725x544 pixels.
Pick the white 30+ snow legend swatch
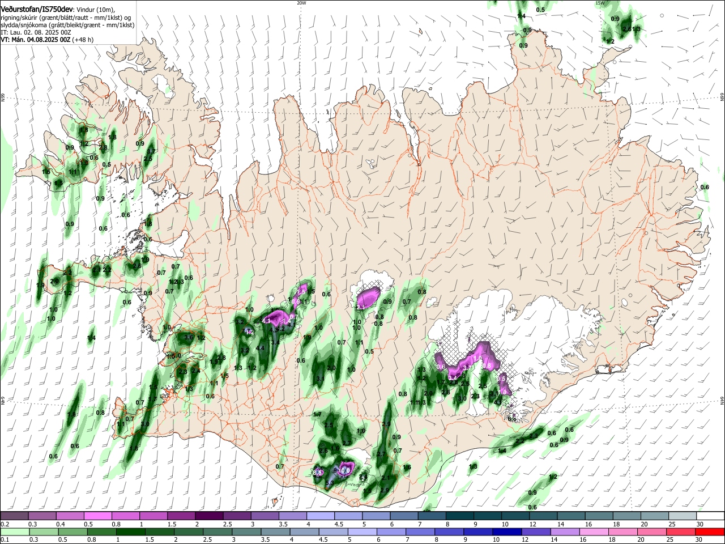coord(711,516)
